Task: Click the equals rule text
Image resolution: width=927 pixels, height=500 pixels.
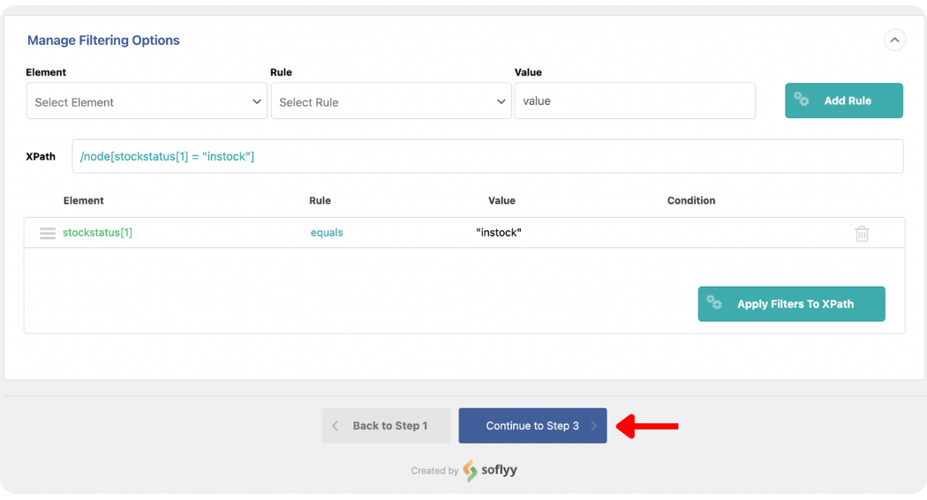Action: coord(327,233)
